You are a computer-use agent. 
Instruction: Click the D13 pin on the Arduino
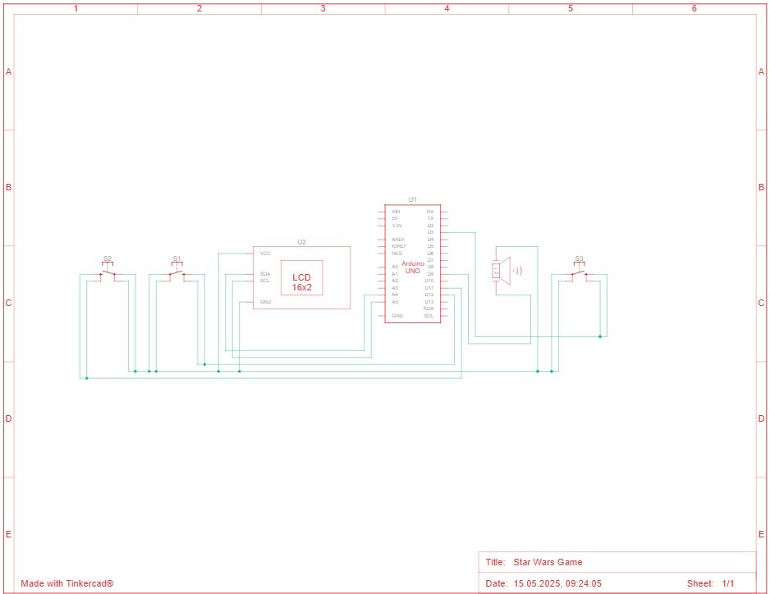point(429,302)
